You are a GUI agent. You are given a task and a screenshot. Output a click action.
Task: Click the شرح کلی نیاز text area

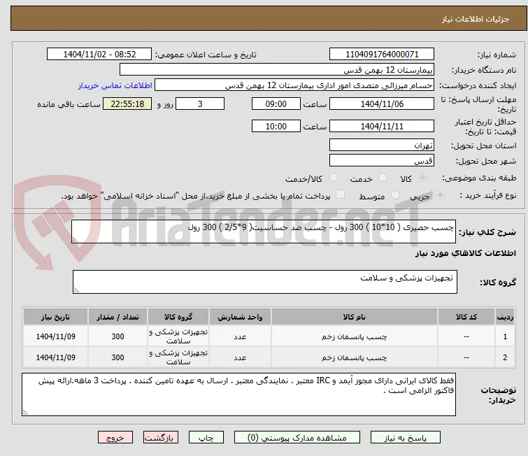(264, 231)
